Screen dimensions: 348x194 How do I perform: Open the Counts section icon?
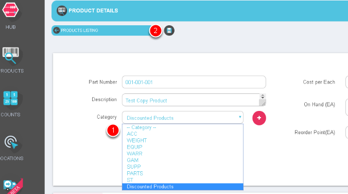[10, 98]
